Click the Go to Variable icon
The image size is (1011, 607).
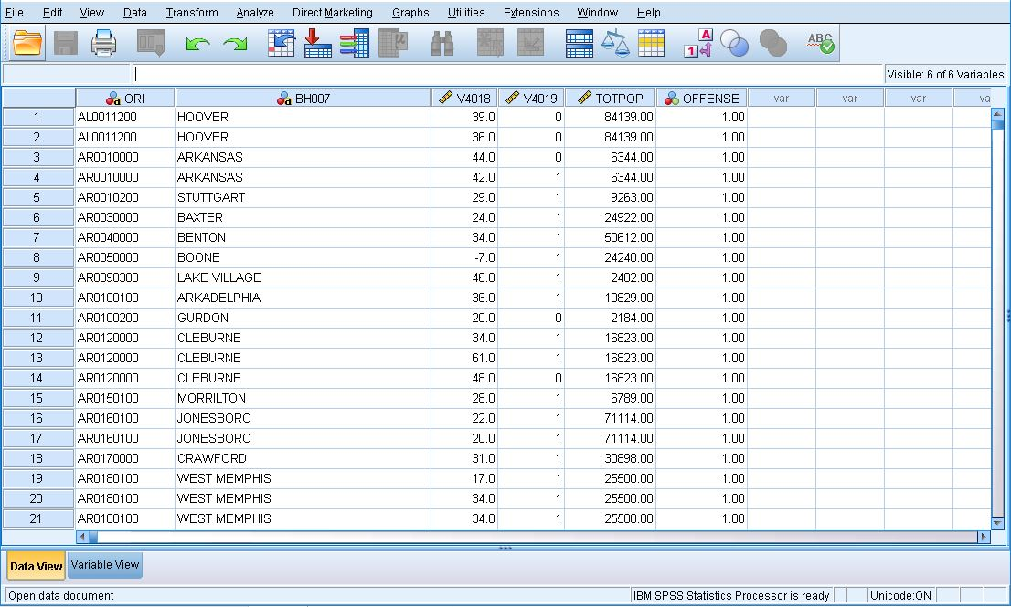click(317, 44)
